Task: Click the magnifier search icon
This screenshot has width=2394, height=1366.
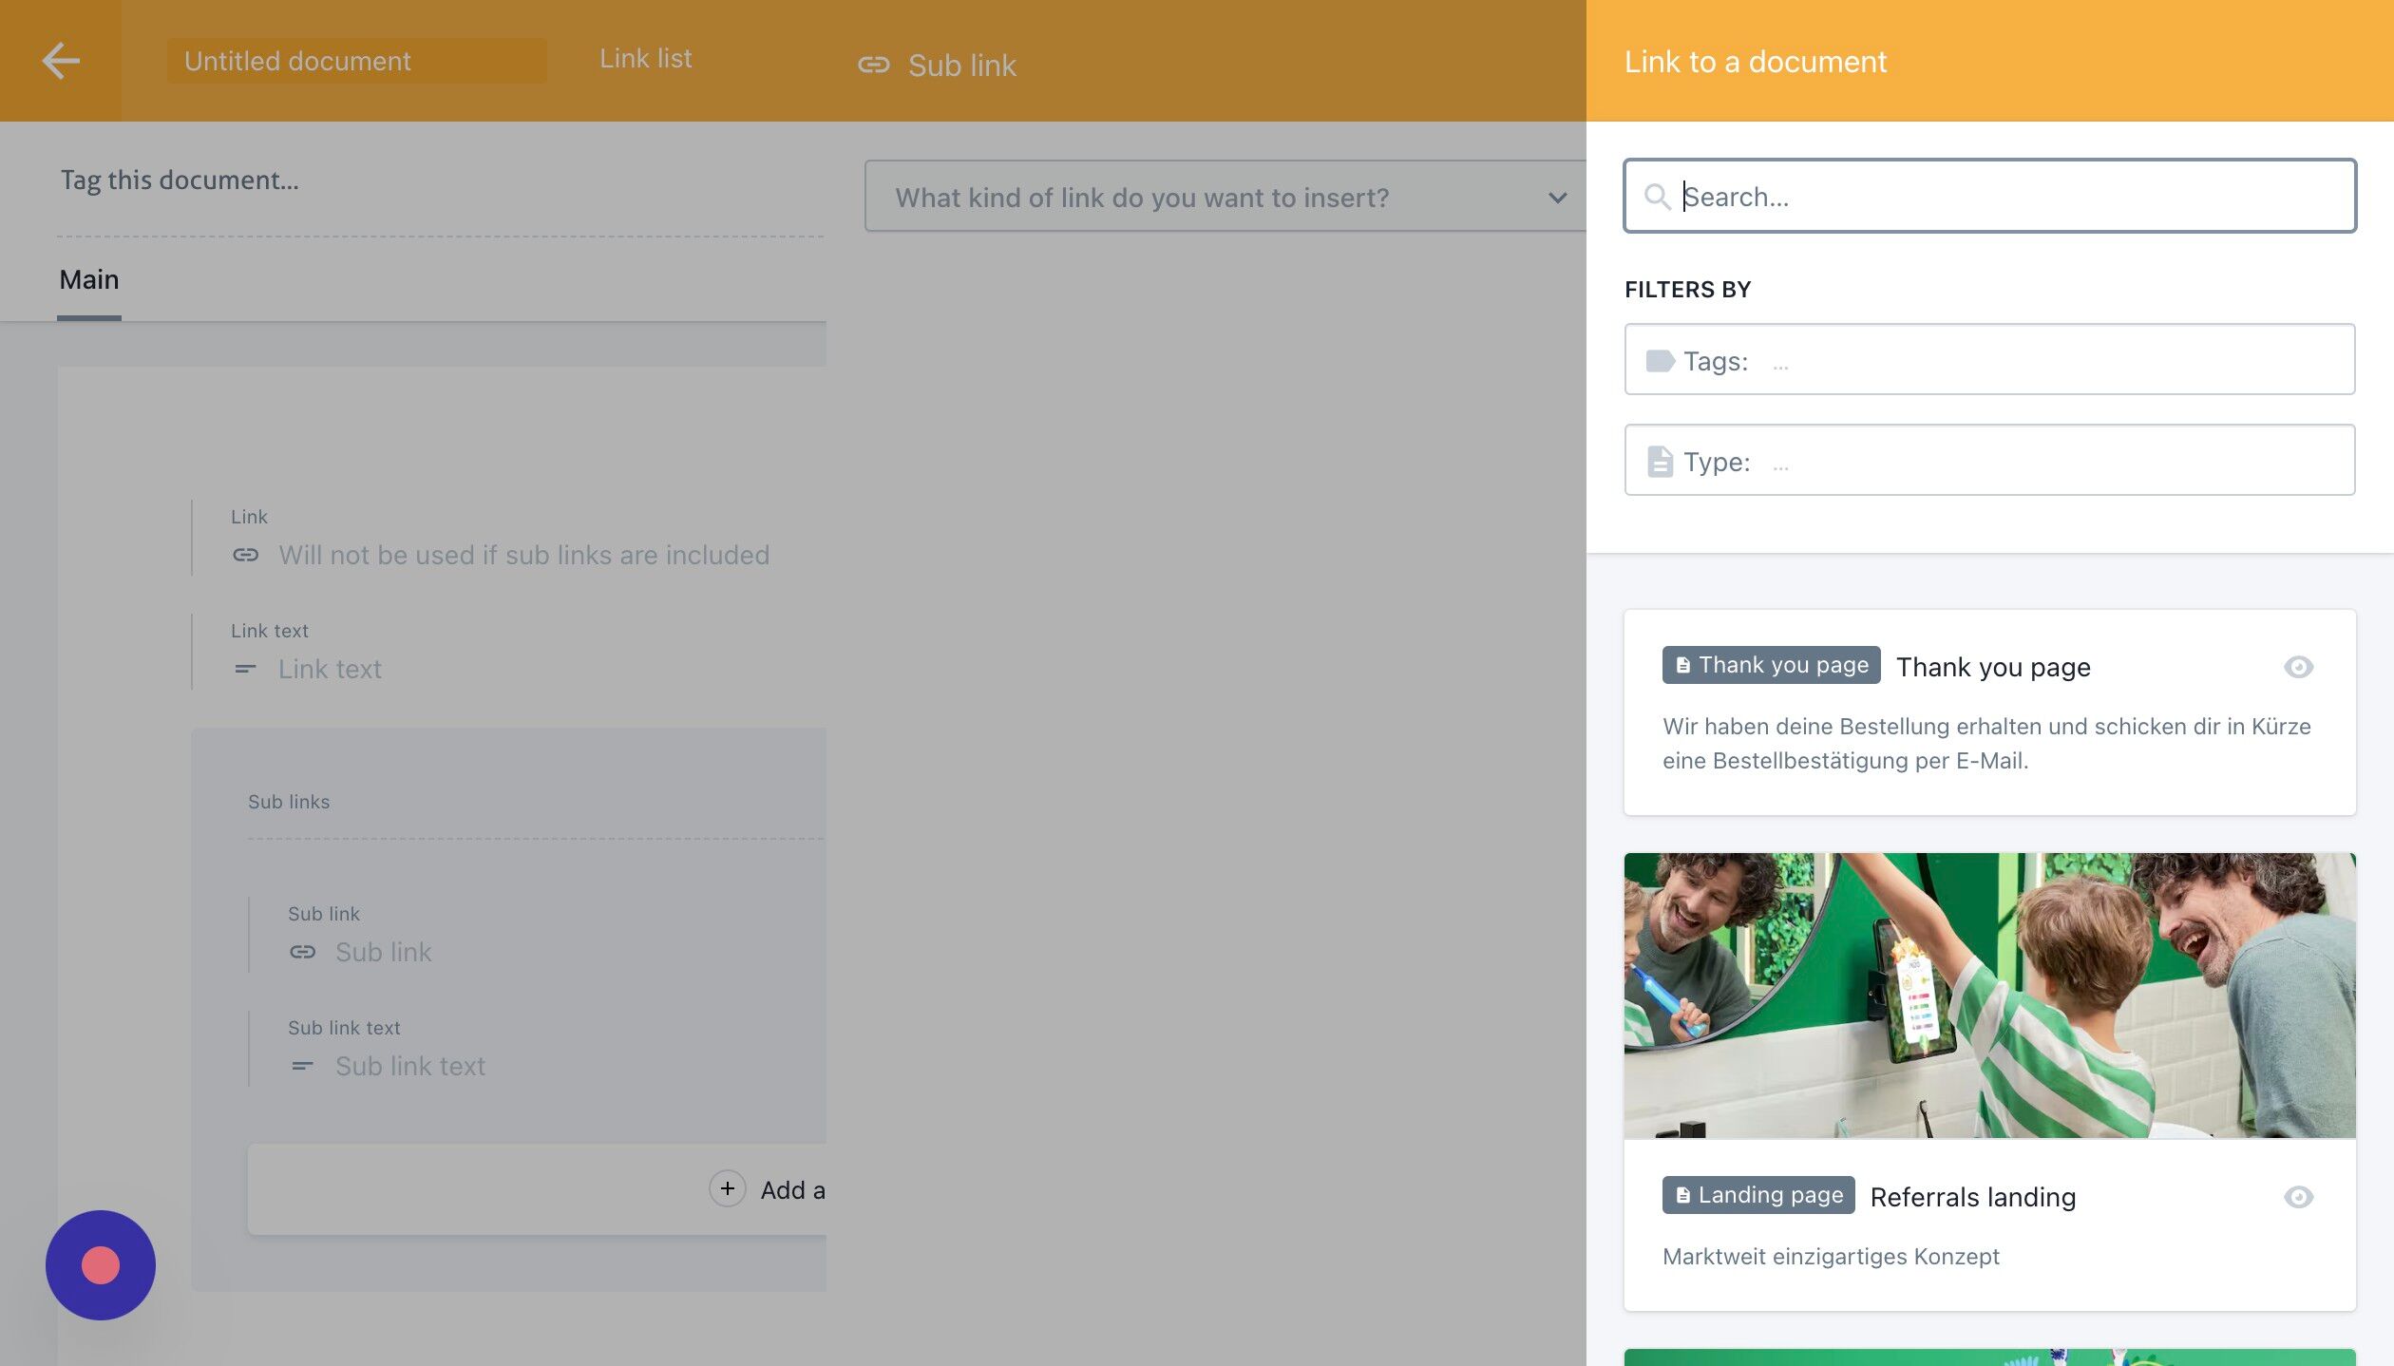Action: [1657, 197]
